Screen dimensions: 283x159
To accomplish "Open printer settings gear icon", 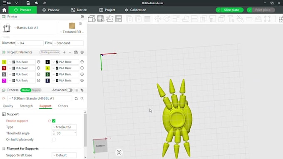I will pos(82,17).
